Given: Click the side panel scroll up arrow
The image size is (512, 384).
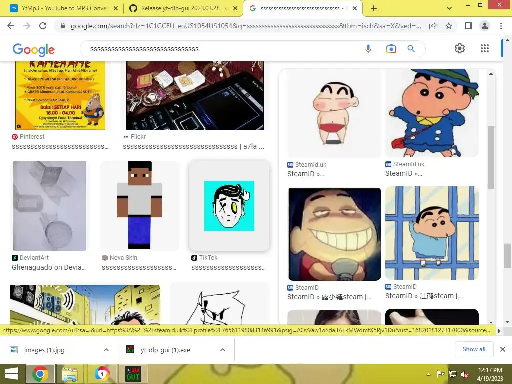Looking at the screenshot, I should (491, 74).
